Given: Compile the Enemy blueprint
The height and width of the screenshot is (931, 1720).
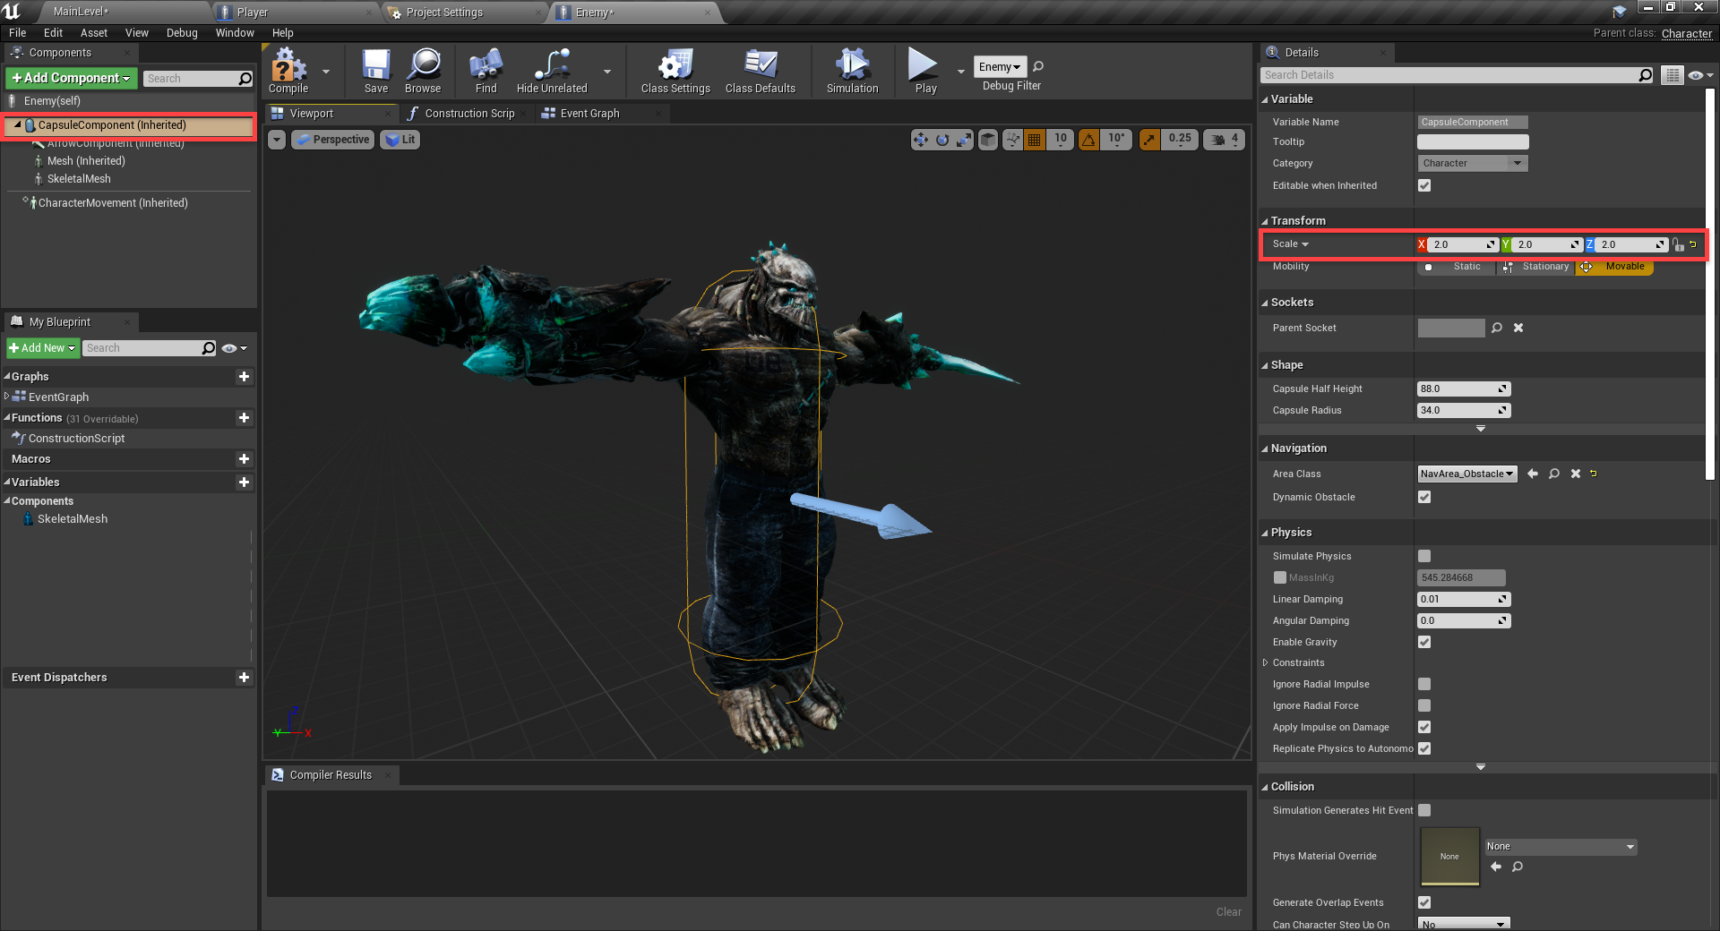Looking at the screenshot, I should 288,71.
